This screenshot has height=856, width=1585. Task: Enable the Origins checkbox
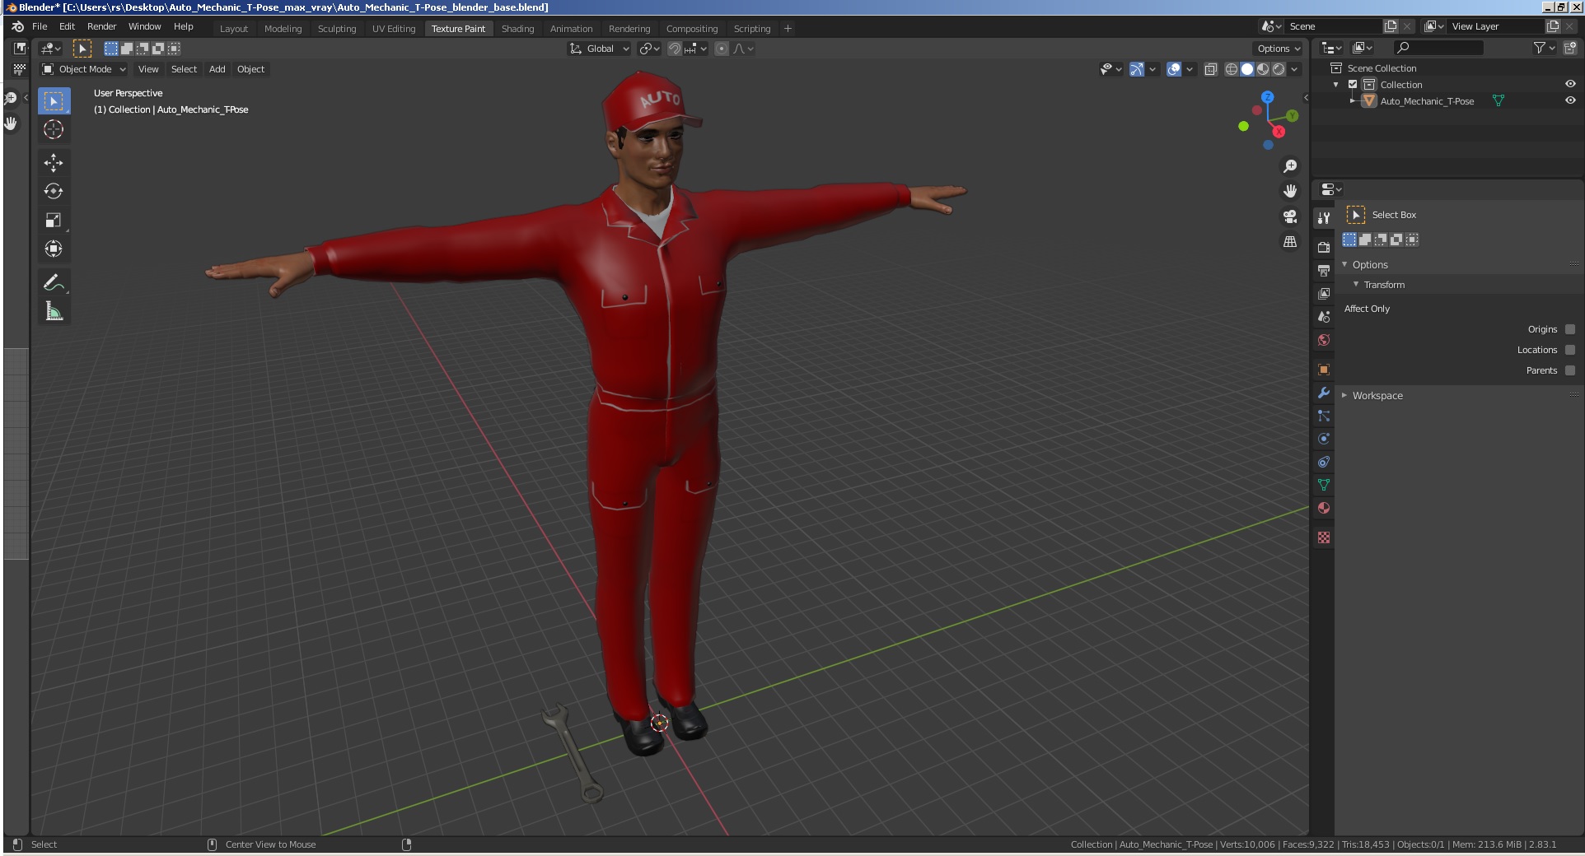1570,329
